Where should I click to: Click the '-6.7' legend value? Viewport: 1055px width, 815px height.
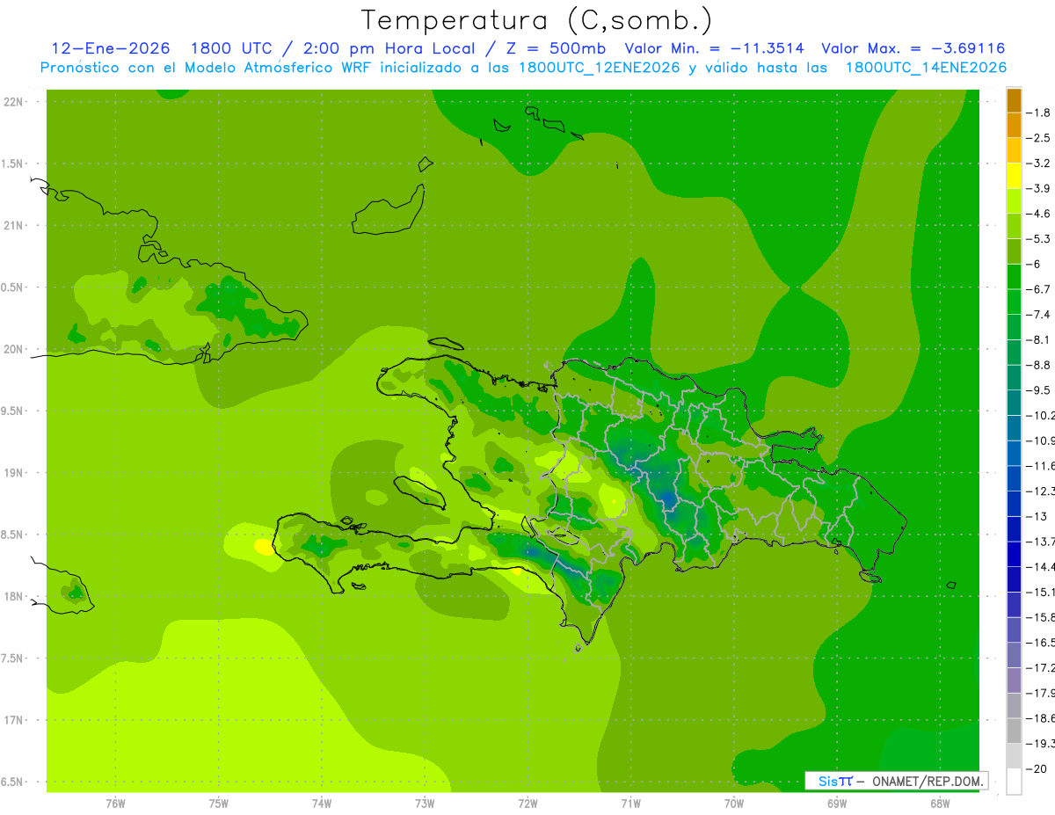coord(1038,289)
